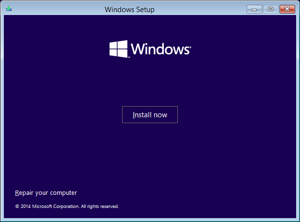Click the Windows Setup title bar icon
This screenshot has width=300, height=222.
point(9,9)
